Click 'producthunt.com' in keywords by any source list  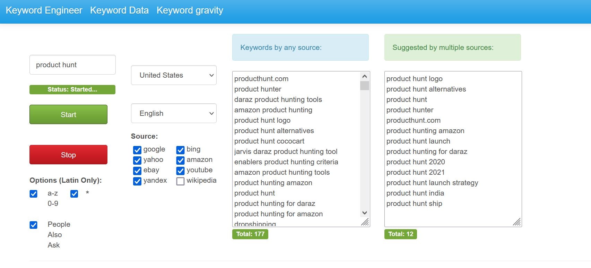(x=261, y=79)
